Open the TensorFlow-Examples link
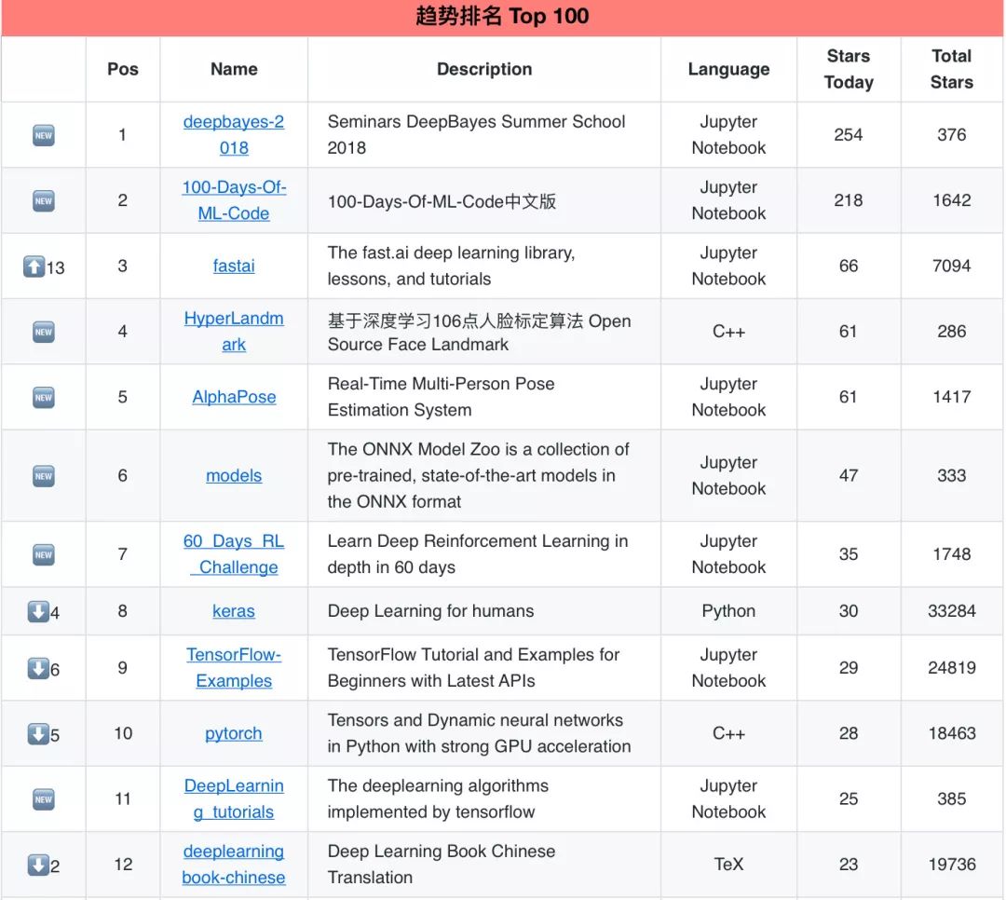 234,668
